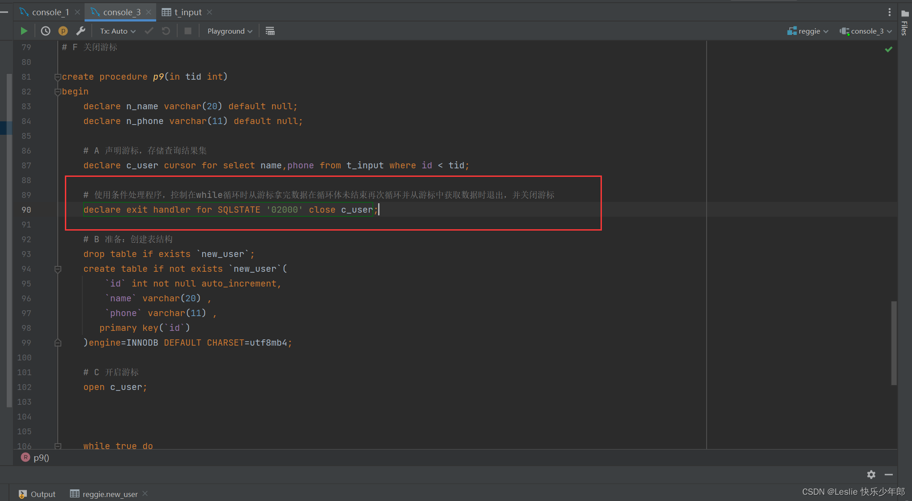The image size is (912, 501).
Task: Click the p9() breadcrumb
Action: [x=35, y=458]
